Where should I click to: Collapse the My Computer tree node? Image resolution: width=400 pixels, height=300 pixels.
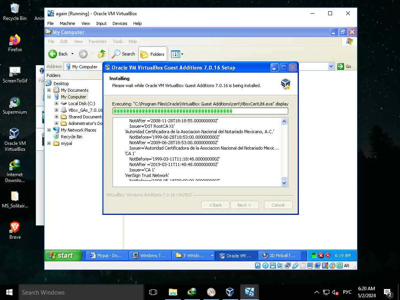tap(49, 97)
